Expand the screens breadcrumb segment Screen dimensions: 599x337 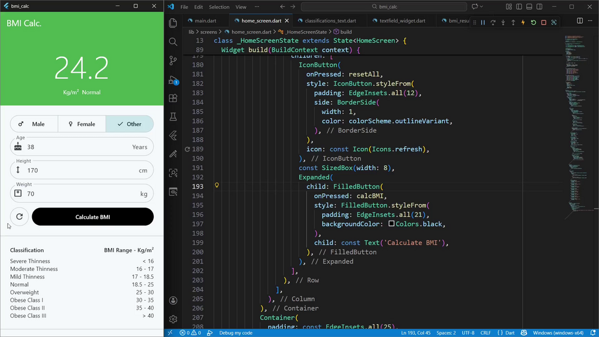209,32
